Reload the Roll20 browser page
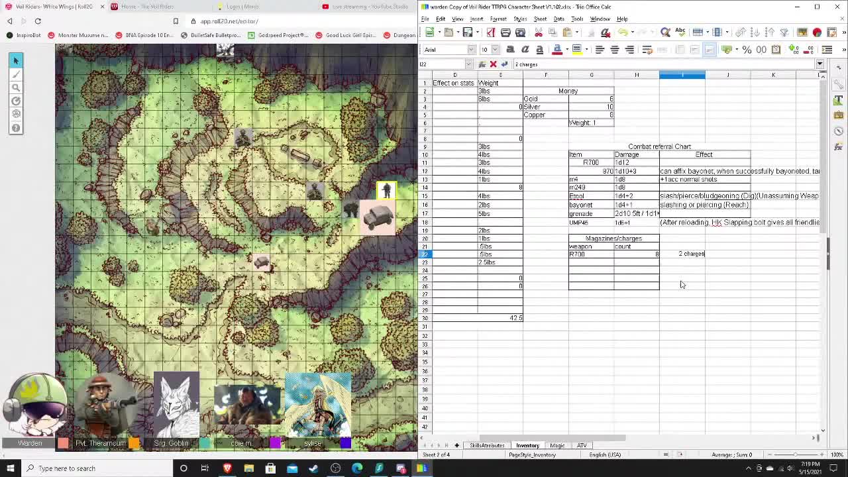The width and height of the screenshot is (848, 477). pos(38,21)
